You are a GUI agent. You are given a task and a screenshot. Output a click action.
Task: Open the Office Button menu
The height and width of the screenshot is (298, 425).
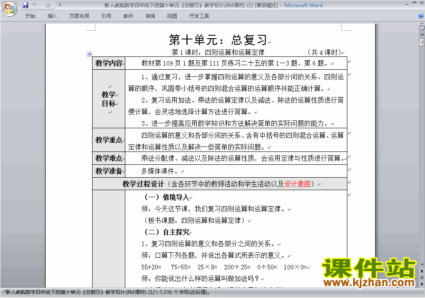coord(10,9)
